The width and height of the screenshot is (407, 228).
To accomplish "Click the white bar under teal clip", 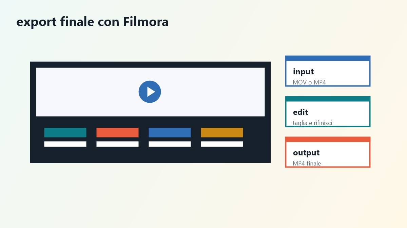I will tap(65, 144).
